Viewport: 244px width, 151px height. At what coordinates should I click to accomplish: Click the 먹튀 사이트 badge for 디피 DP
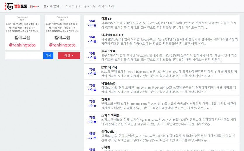click(x=92, y=23)
